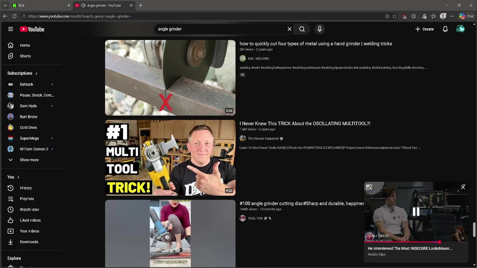The width and height of the screenshot is (477, 268).
Task: Open the notifications bell
Action: click(x=445, y=29)
